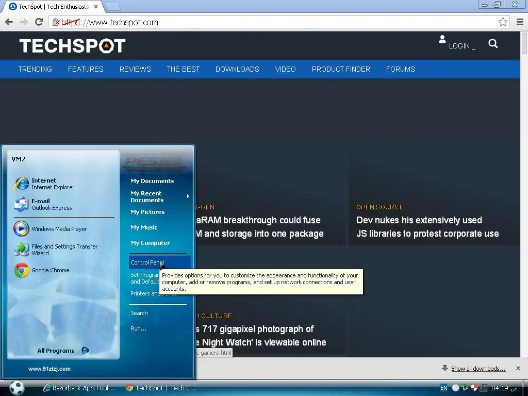Open TechSpot site search magnifier
The width and height of the screenshot is (528, 396).
pyautogui.click(x=493, y=44)
